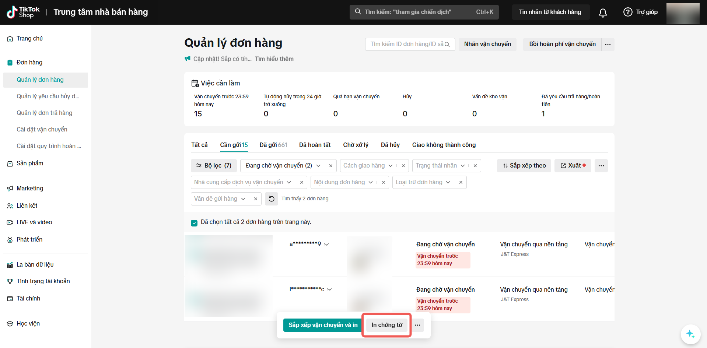Clear the Đang chờ vận chuyển filter
Image resolution: width=707 pixels, height=348 pixels.
point(331,166)
